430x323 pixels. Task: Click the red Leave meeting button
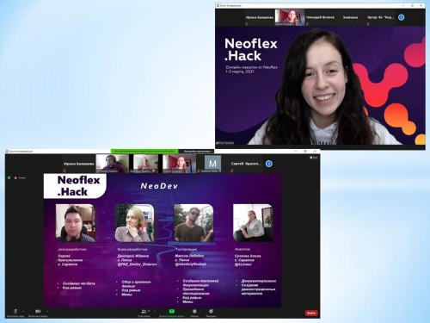(311, 313)
